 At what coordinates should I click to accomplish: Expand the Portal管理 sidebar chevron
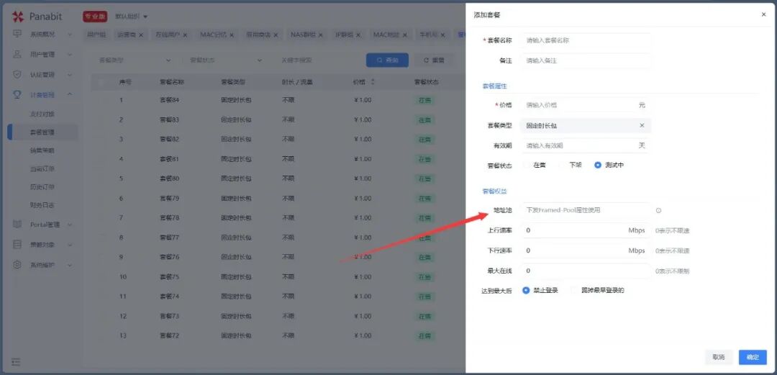(x=69, y=224)
